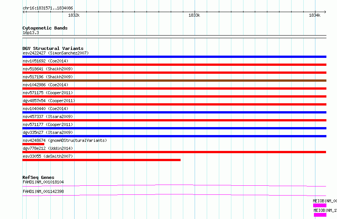This screenshot has width=337, height=219.
Task: Click the nsv518641 (Shaikh2009) red bar
Action: click(174, 73)
